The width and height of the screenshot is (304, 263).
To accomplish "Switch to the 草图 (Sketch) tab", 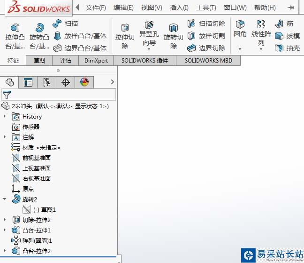I will coord(39,60).
